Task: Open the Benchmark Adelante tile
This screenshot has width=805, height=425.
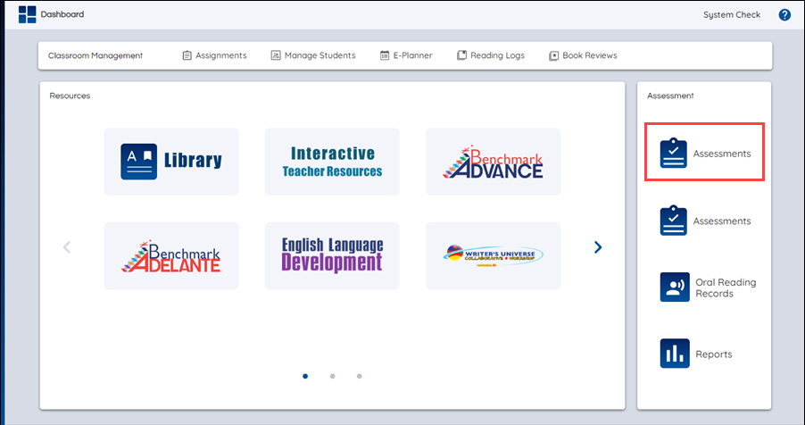Action: [x=171, y=256]
